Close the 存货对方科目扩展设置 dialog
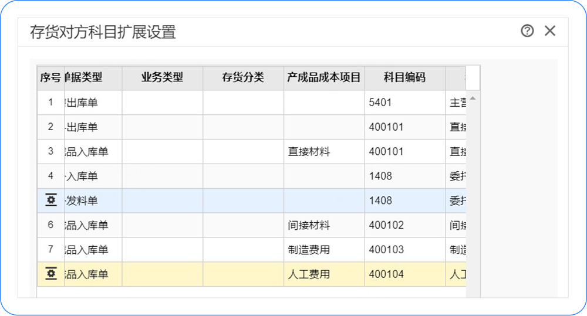Image resolution: width=587 pixels, height=316 pixels. click(550, 31)
